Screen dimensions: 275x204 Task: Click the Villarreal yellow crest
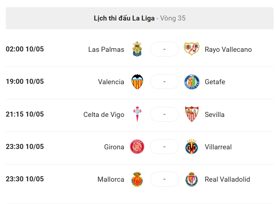point(192,147)
